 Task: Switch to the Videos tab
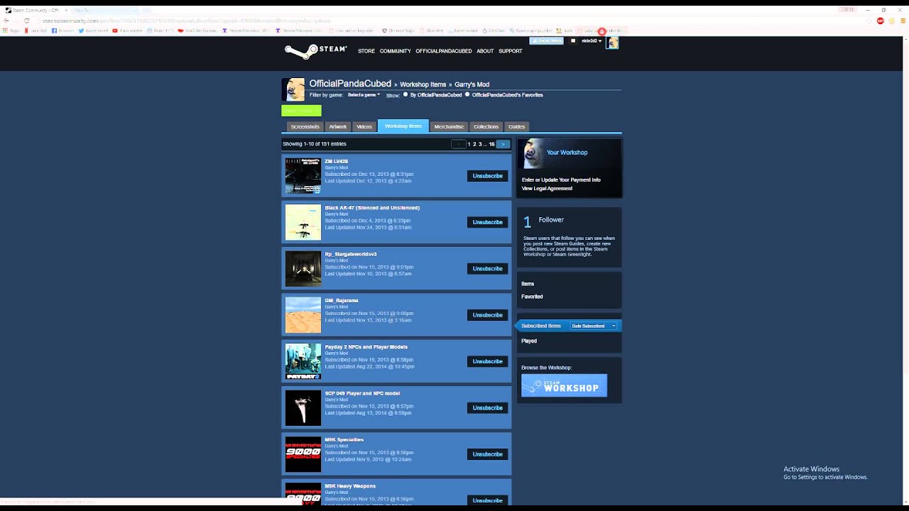[x=364, y=126]
